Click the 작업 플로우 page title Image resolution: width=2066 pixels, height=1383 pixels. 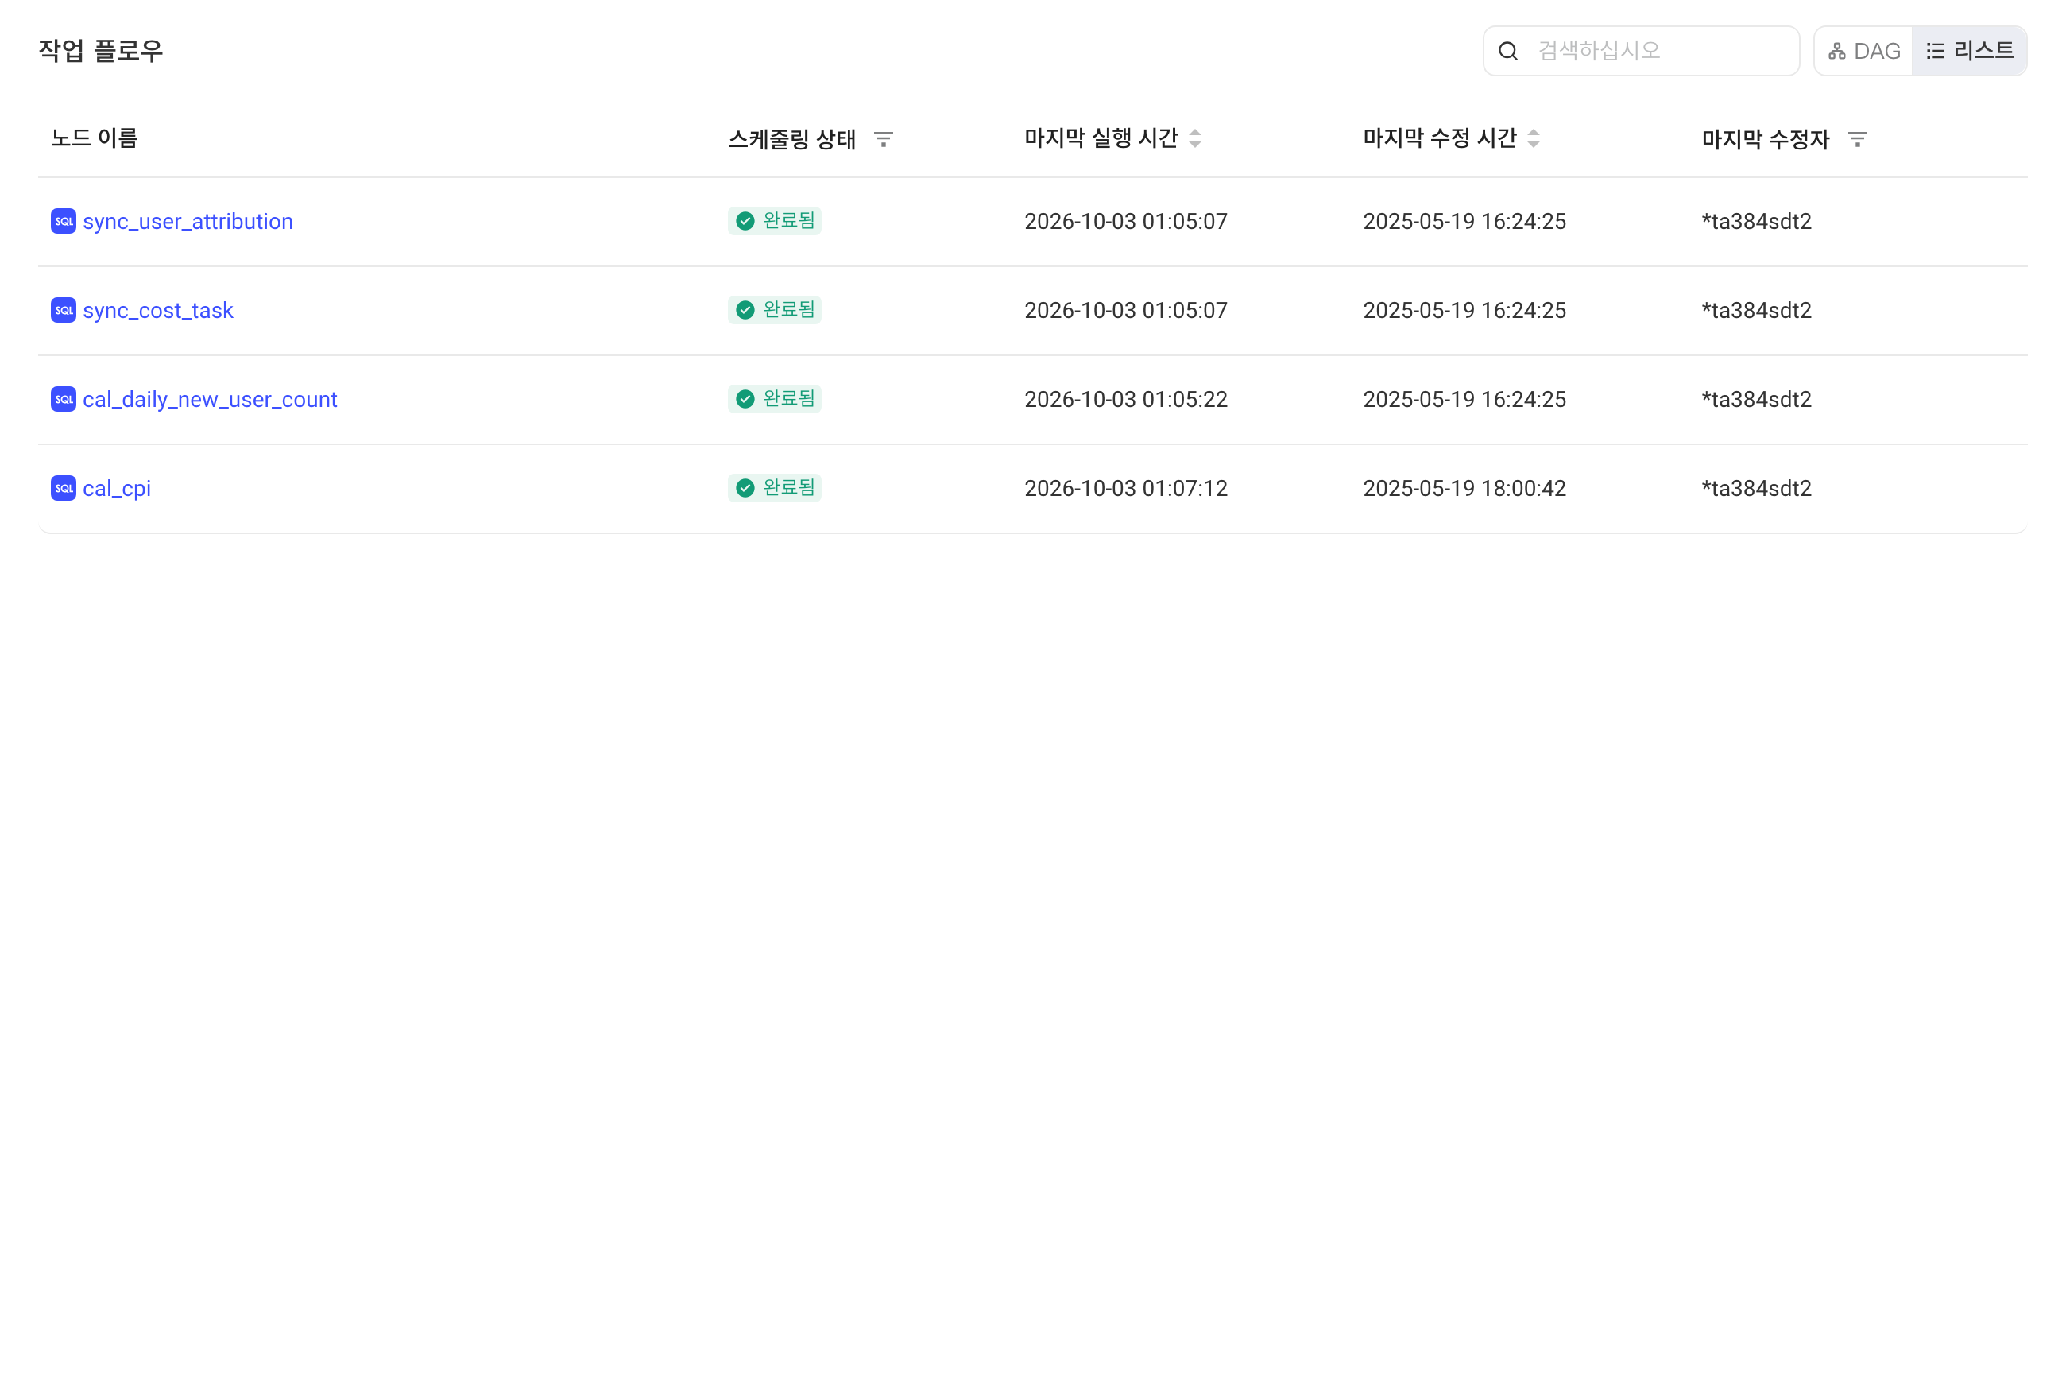[101, 51]
